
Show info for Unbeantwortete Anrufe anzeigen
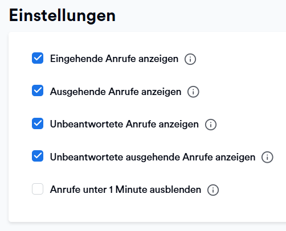[211, 125]
